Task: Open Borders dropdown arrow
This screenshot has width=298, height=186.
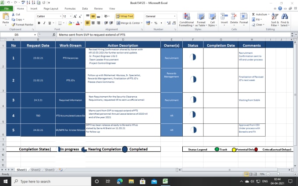Action: tap(64, 23)
